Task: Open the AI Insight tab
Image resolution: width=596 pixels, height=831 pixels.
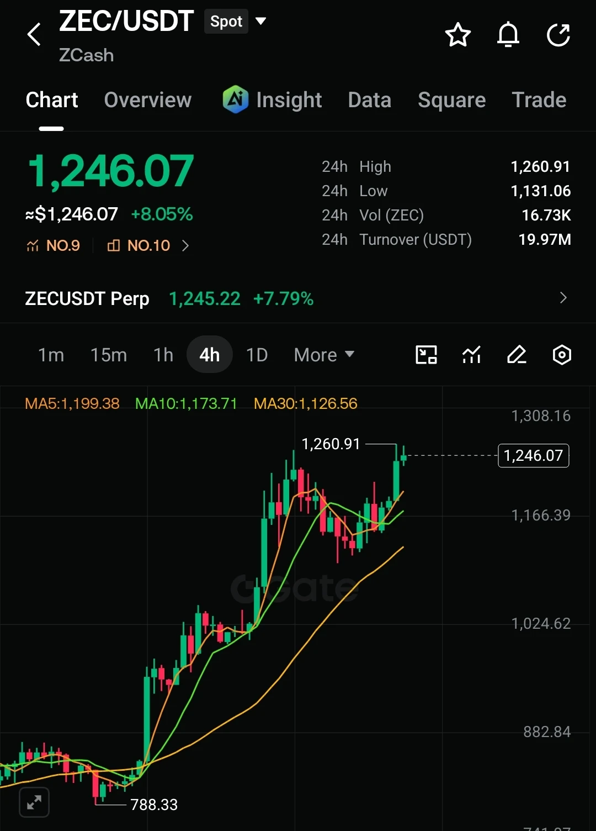Action: [272, 100]
